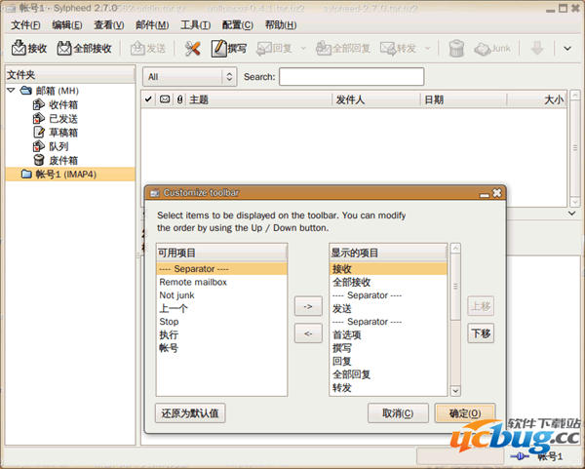The height and width of the screenshot is (469, 585).
Task: Select the 草稿箱 drafts folder
Action: [x=40, y=133]
